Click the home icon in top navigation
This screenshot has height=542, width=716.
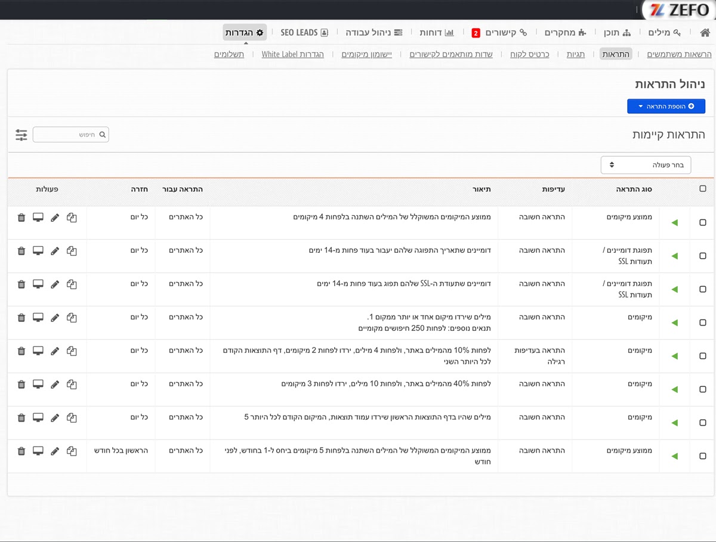[705, 32]
